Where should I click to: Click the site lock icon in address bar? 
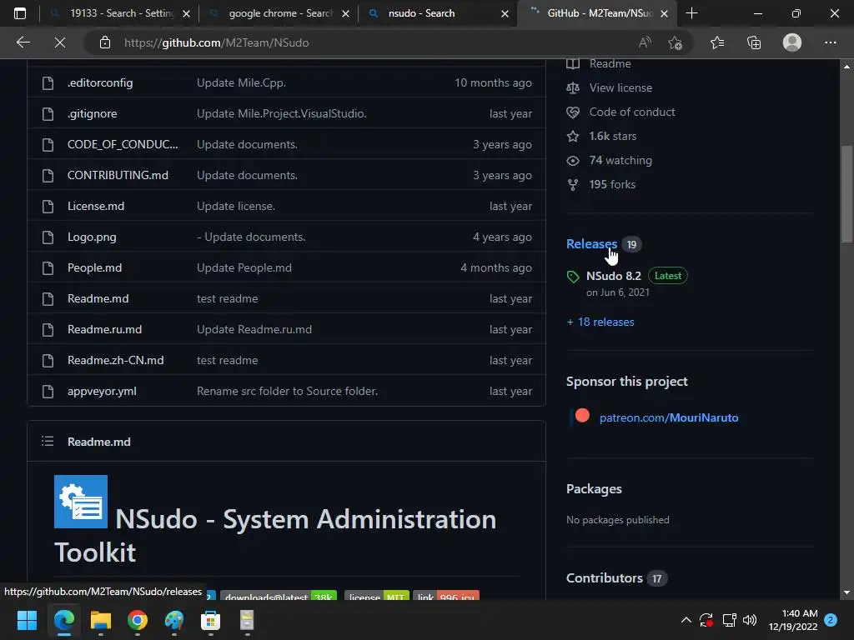[105, 42]
